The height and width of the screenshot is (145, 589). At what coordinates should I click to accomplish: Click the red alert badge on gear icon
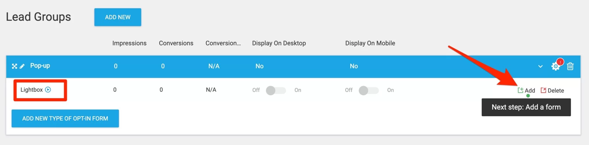point(560,62)
